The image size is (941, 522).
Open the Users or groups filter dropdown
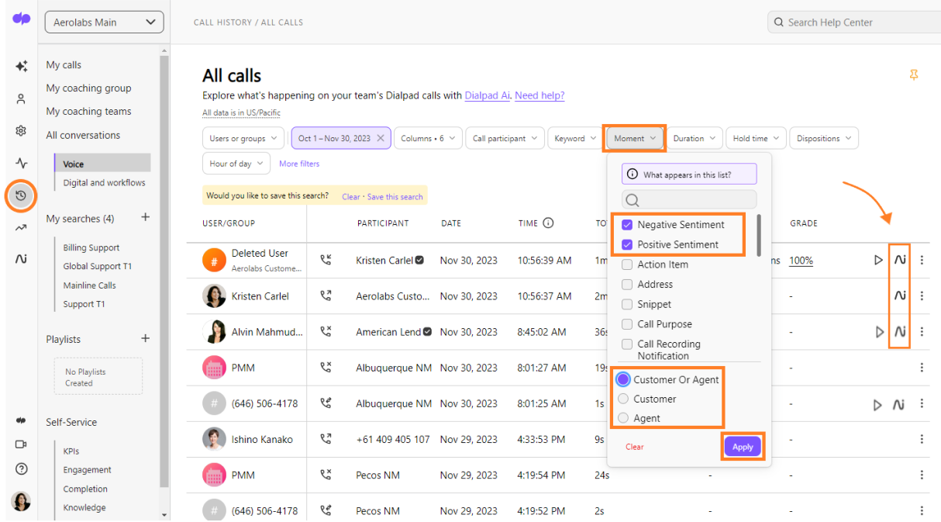coord(244,139)
